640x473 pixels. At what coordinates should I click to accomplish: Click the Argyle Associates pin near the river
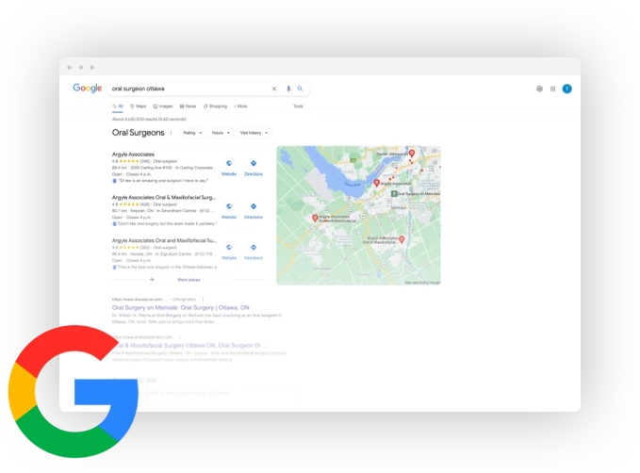point(377,183)
